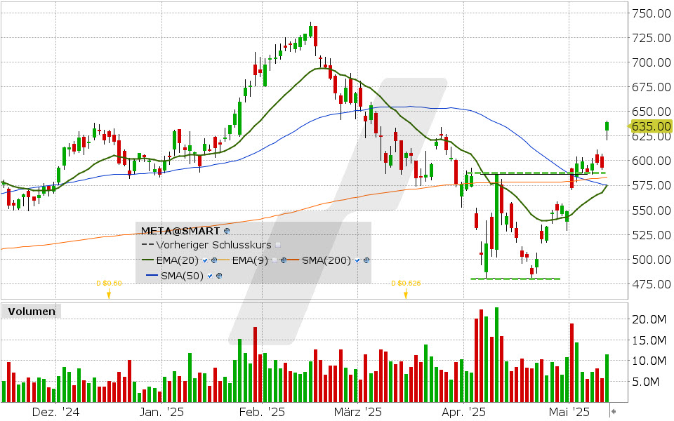Screen dimensions: 674x421
Task: Open the SMA(200) settings icon
Action: tap(366, 260)
